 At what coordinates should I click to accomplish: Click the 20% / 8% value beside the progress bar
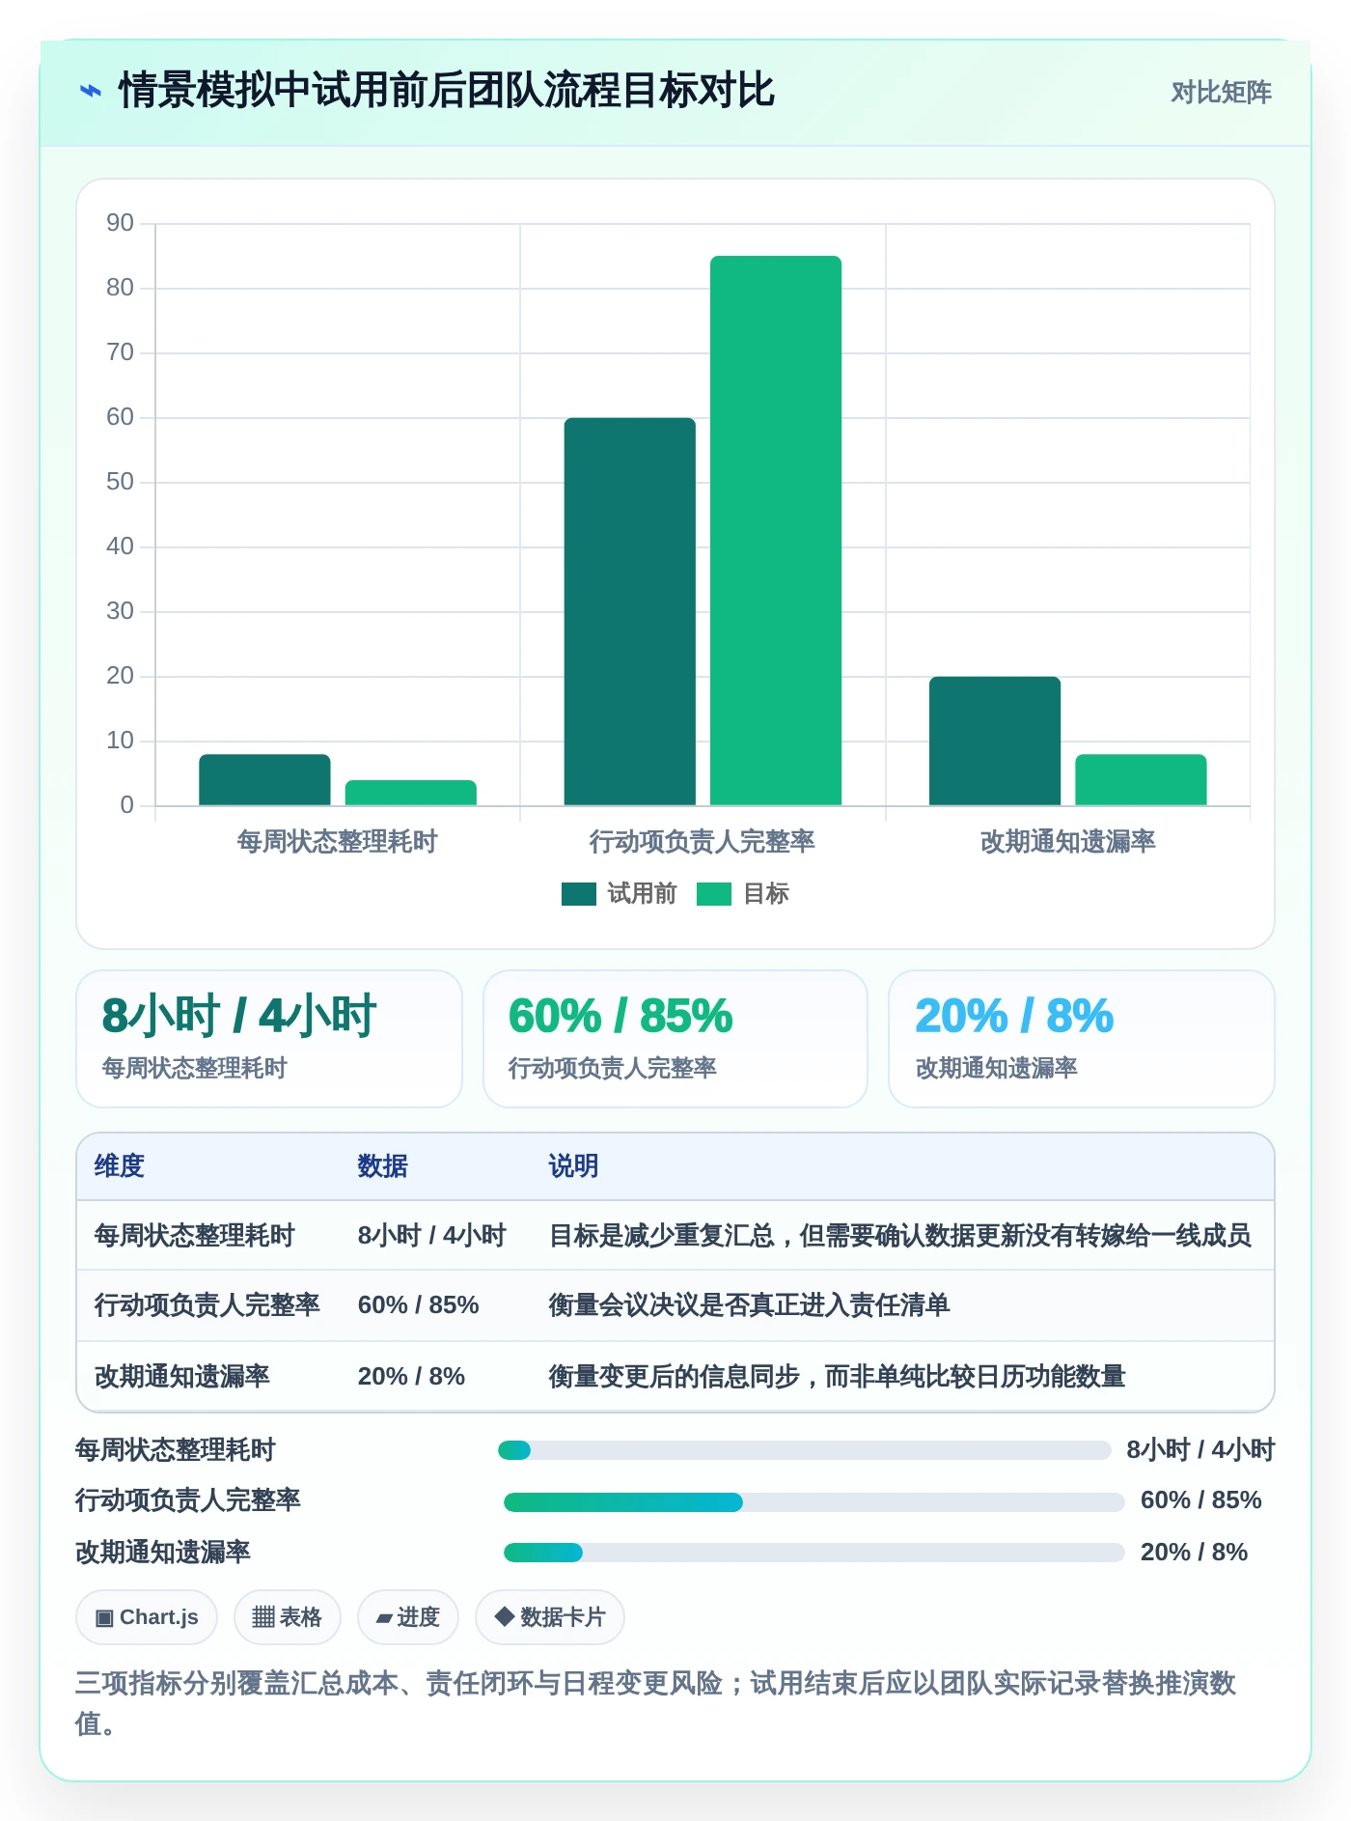1195,1553
